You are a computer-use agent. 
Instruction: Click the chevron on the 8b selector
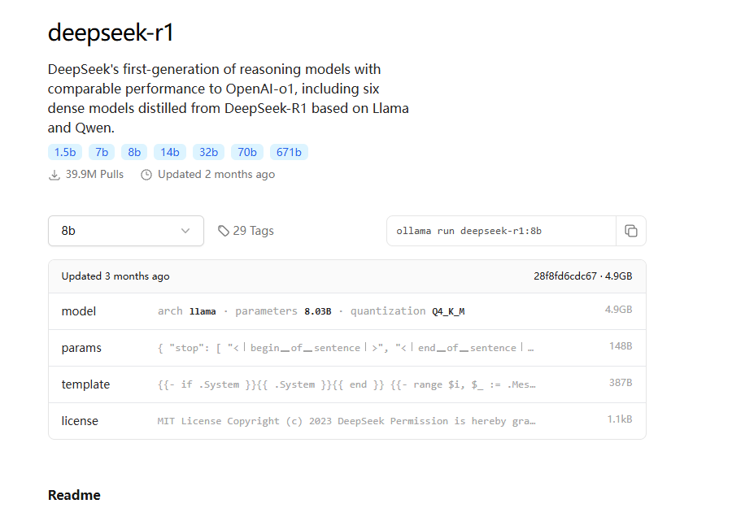(x=185, y=231)
